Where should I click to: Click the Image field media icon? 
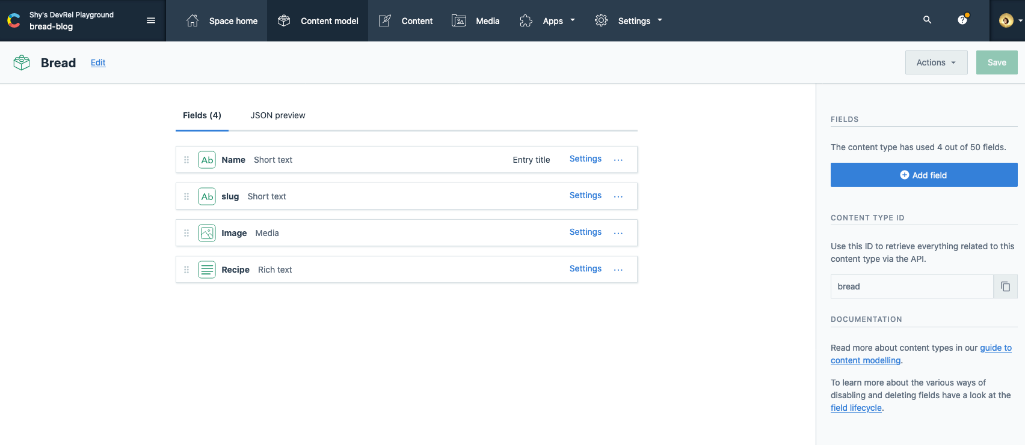coord(207,233)
